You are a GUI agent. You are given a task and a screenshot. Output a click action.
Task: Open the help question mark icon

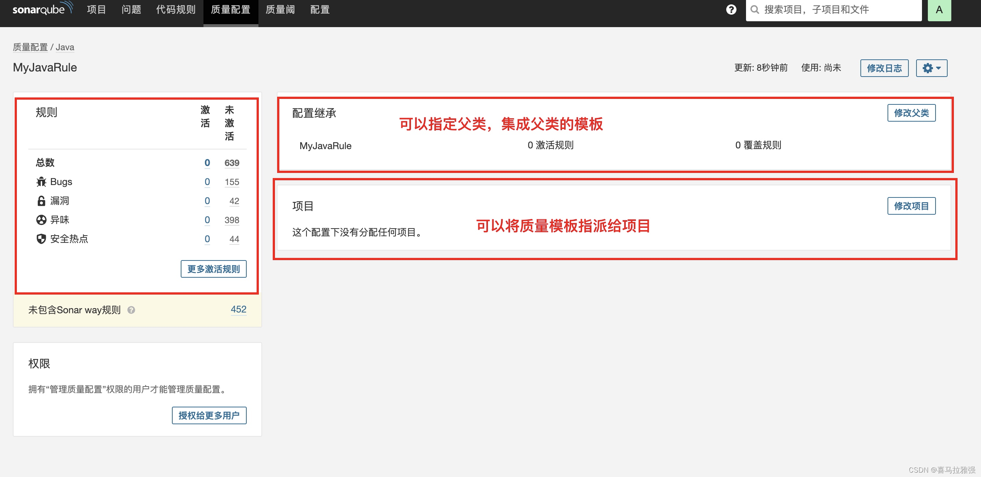pos(731,10)
